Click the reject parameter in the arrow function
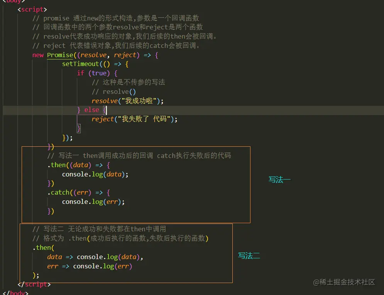384x295 pixels. (x=125, y=55)
